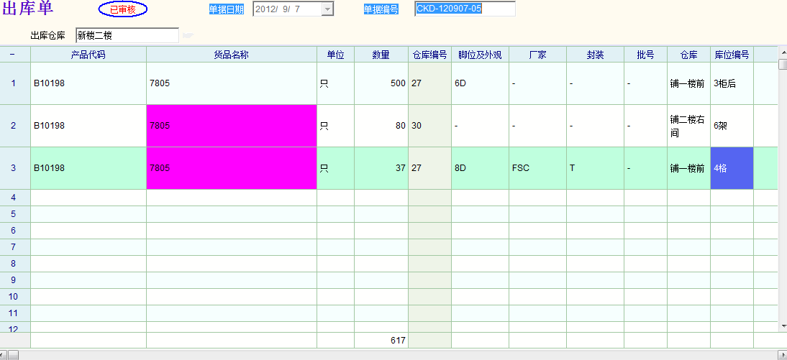
Task: Click the 数量 column header
Action: click(381, 55)
